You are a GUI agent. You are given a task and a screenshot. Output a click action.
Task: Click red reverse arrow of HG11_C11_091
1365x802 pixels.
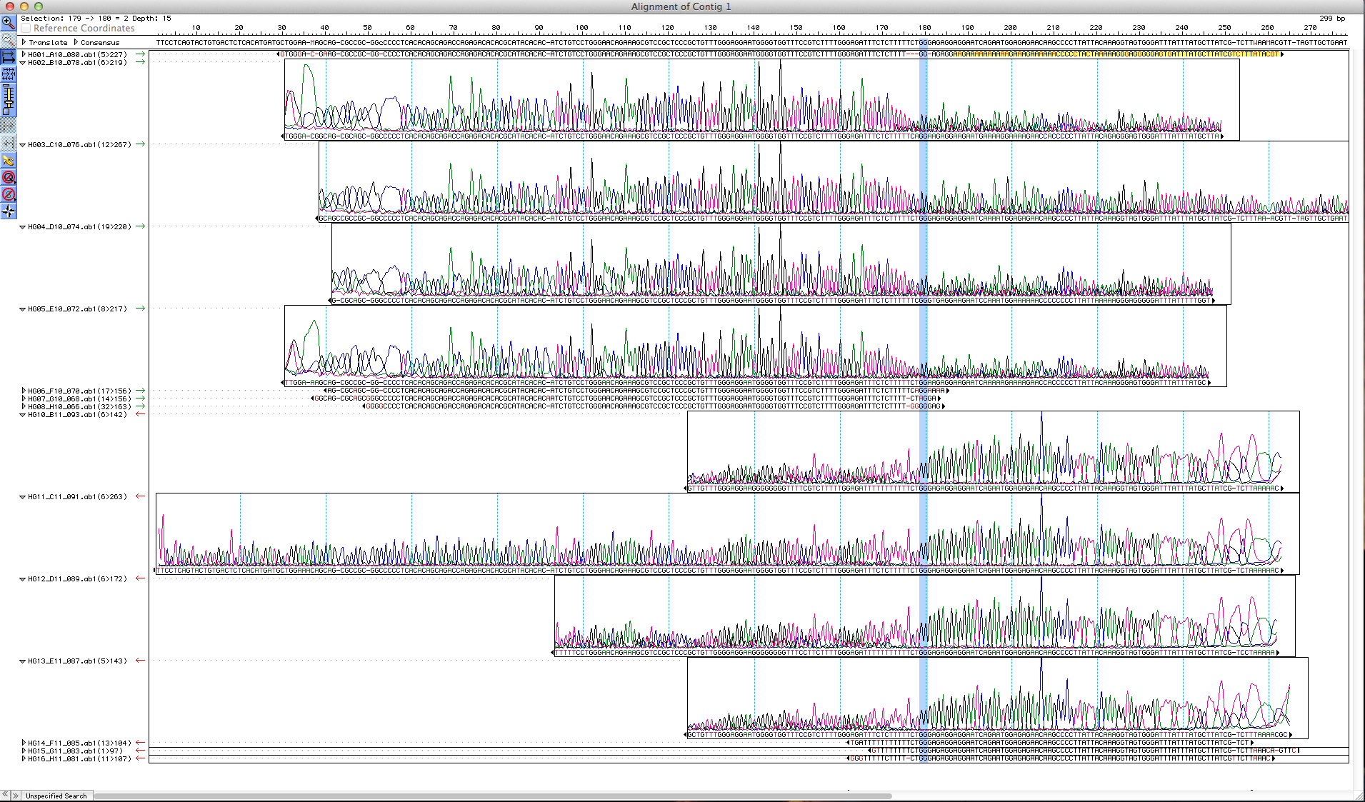click(x=140, y=496)
